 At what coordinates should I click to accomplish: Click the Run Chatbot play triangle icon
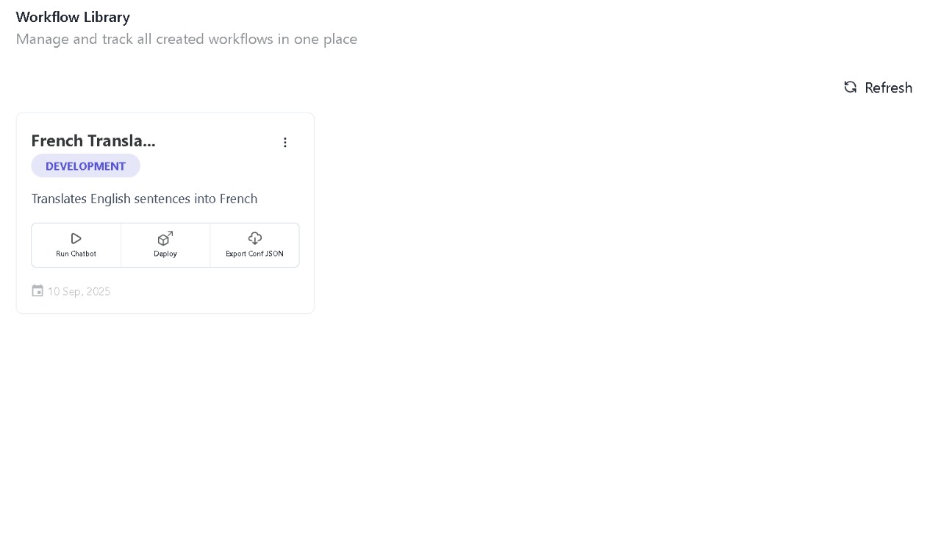click(x=76, y=238)
